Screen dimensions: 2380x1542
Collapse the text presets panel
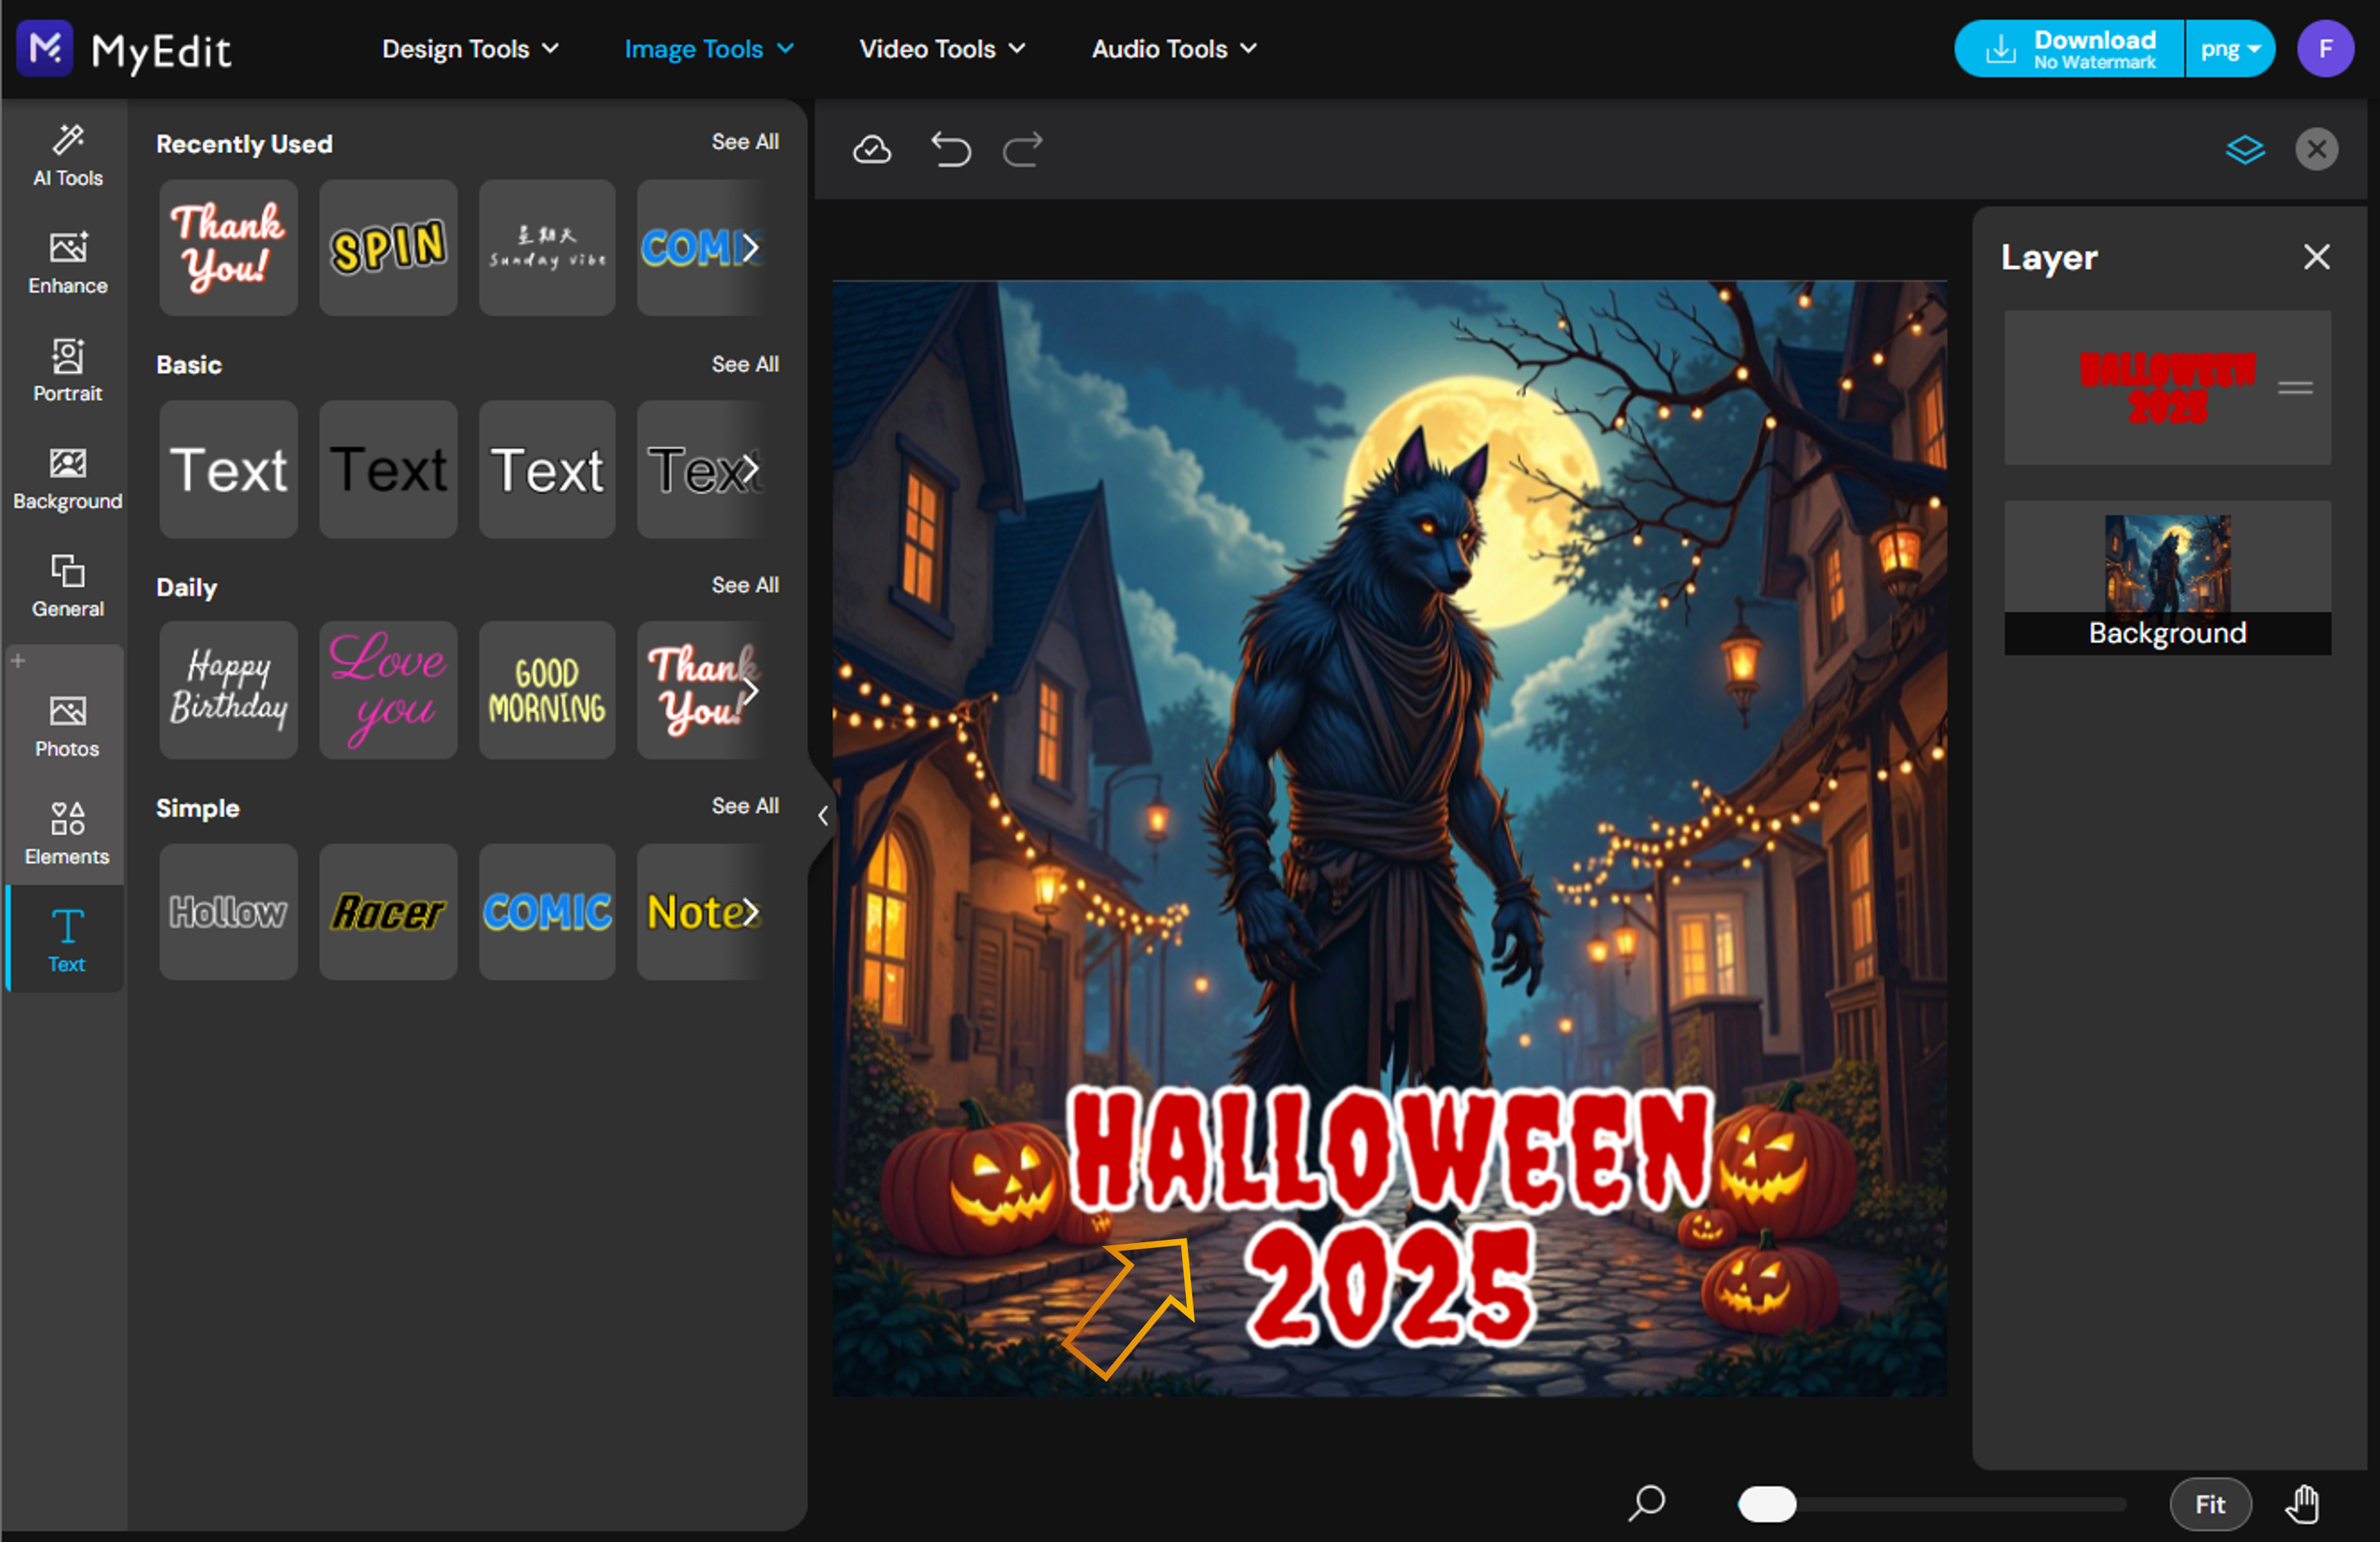(822, 815)
